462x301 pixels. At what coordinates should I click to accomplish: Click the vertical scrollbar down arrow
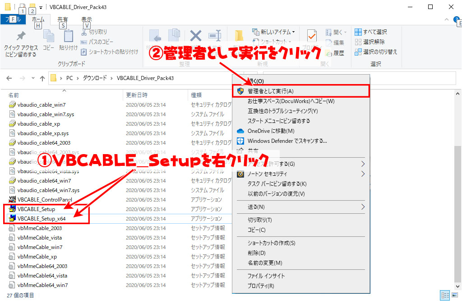(457, 286)
